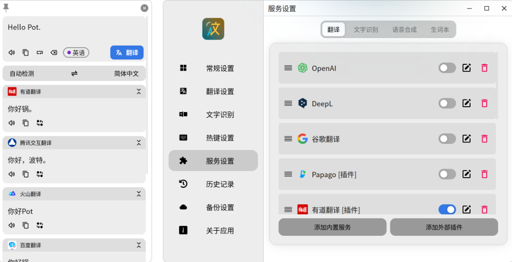Collapse the 有道翻译 result card
Viewport: 512px width, 262px height.
[x=139, y=91]
